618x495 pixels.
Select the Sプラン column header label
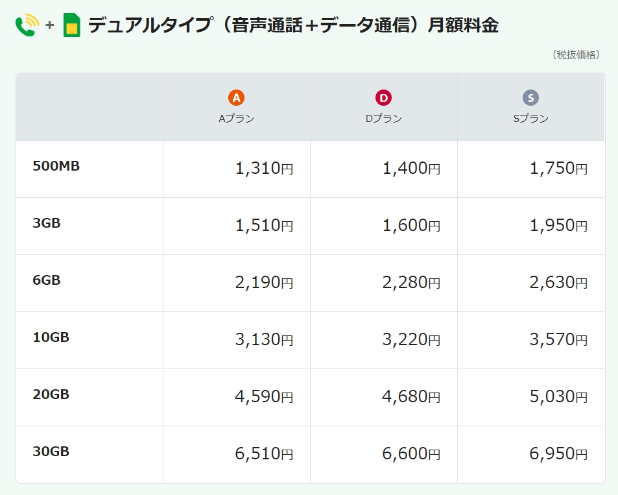click(x=530, y=119)
